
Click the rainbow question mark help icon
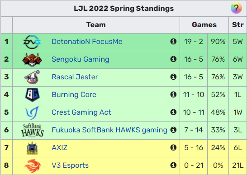coord(236,8)
